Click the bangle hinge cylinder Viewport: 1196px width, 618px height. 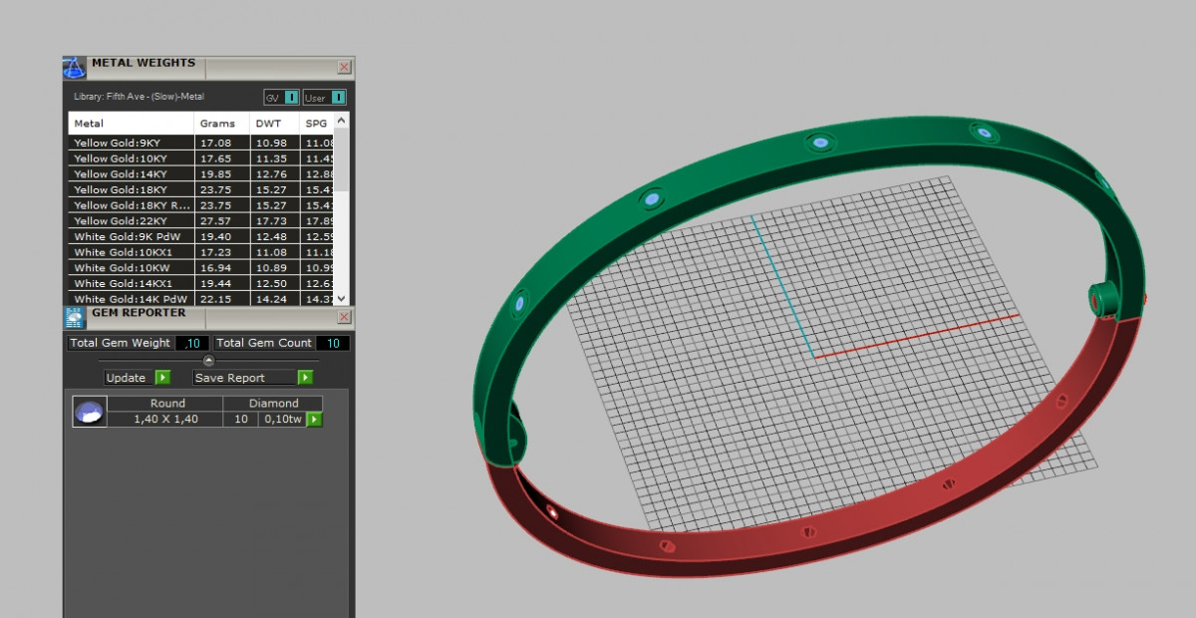(1103, 297)
